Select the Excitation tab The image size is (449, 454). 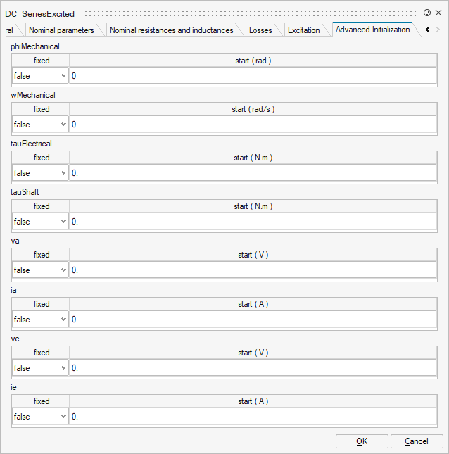tap(303, 30)
